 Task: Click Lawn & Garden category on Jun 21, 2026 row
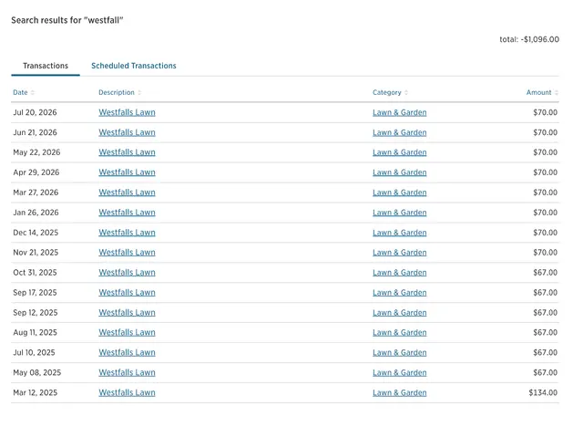pyautogui.click(x=400, y=132)
